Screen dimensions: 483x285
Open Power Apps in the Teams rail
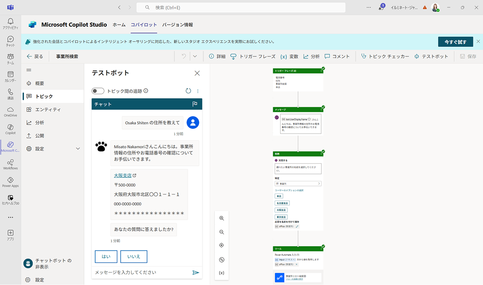[11, 182]
